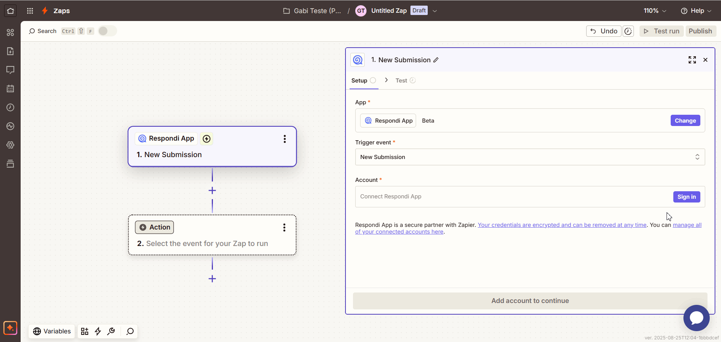Click the Respondi App chip in App field

388,121
